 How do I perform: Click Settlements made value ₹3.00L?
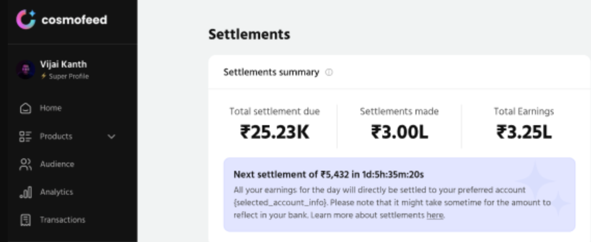pos(399,132)
